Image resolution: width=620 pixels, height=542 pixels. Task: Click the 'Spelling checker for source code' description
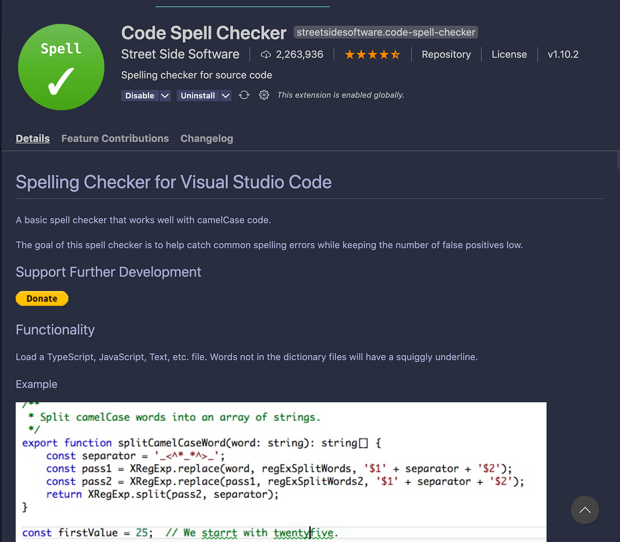[x=197, y=75]
